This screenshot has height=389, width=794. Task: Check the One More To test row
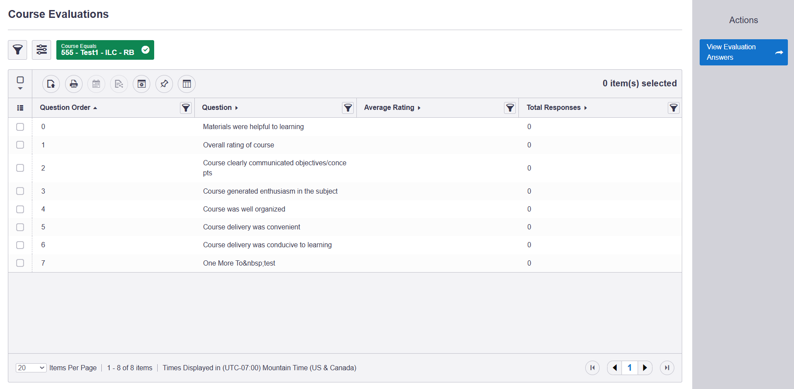pyautogui.click(x=20, y=263)
